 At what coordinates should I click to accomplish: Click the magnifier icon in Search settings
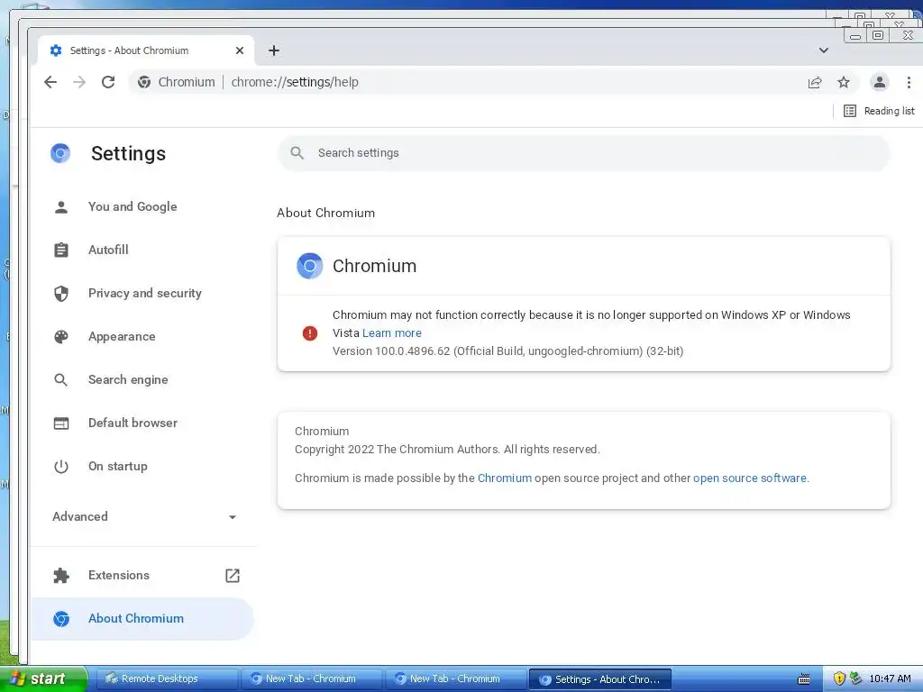(297, 153)
